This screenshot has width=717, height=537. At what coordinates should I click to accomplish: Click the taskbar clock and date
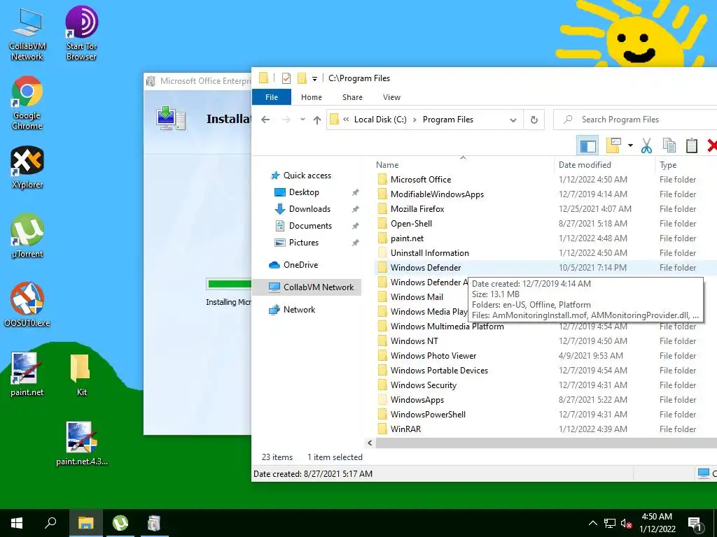[x=657, y=523]
